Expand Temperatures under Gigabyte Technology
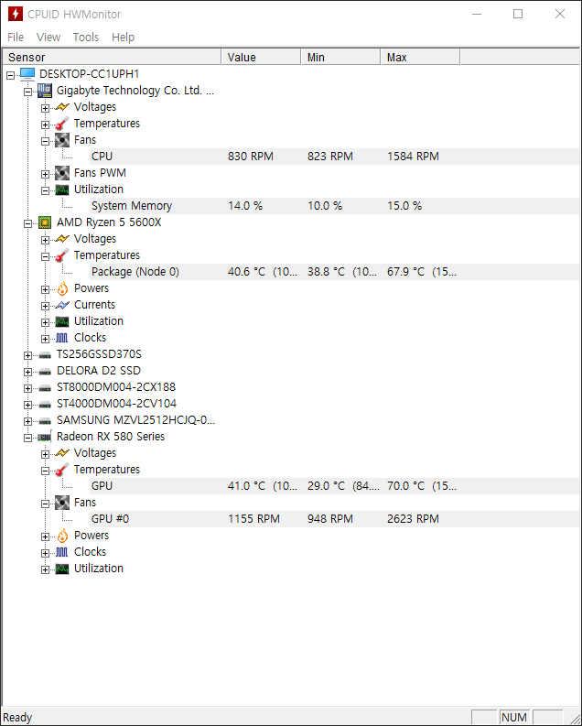This screenshot has width=582, height=726. pos(45,125)
